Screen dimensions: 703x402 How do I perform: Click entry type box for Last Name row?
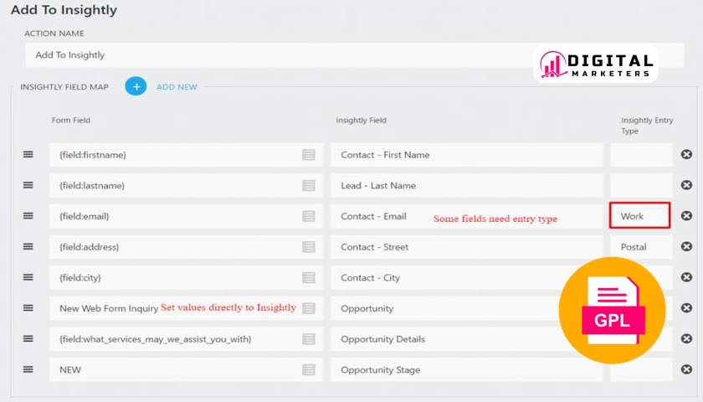[x=641, y=185]
